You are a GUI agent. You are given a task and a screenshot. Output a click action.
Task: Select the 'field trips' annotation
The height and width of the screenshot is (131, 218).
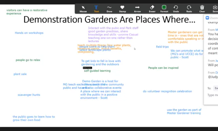click(162, 47)
